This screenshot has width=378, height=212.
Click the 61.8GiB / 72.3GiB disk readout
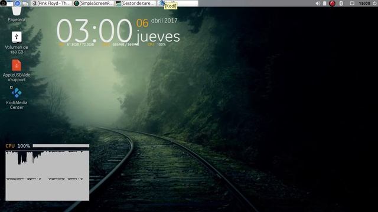coord(80,45)
